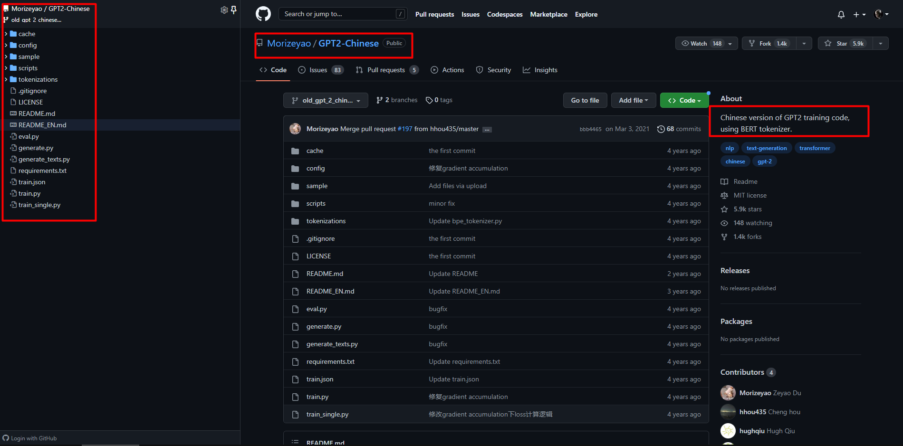View the 5.9k stars link
The height and width of the screenshot is (446, 903).
click(x=741, y=209)
